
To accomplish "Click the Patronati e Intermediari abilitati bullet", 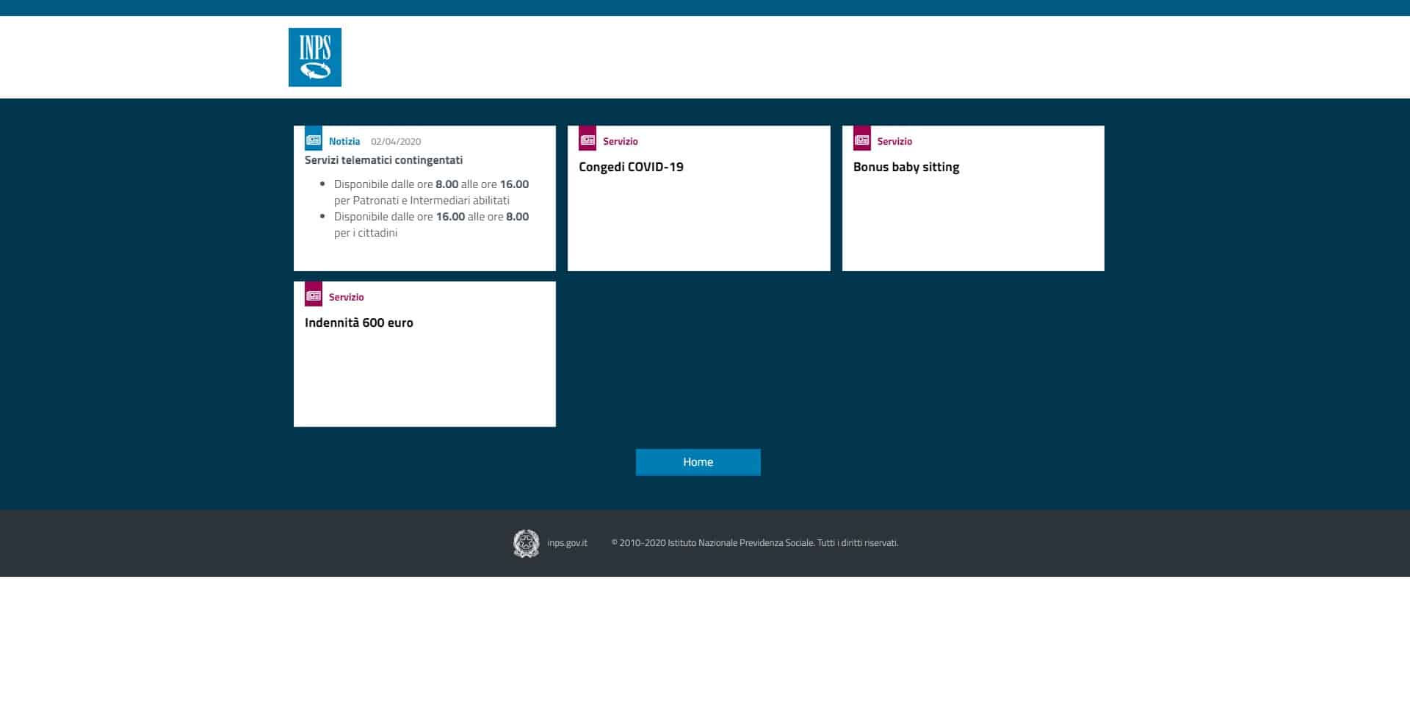I will tap(430, 193).
